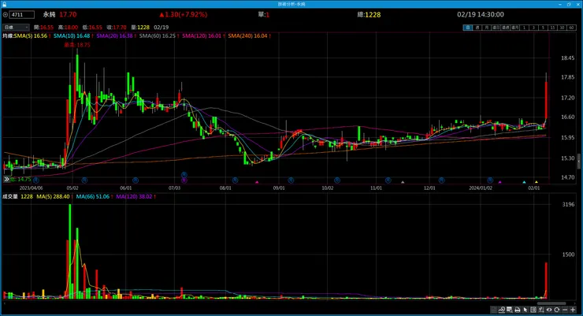
Task: Click the volume MA(120) 38.02 label
Action: (x=136, y=196)
